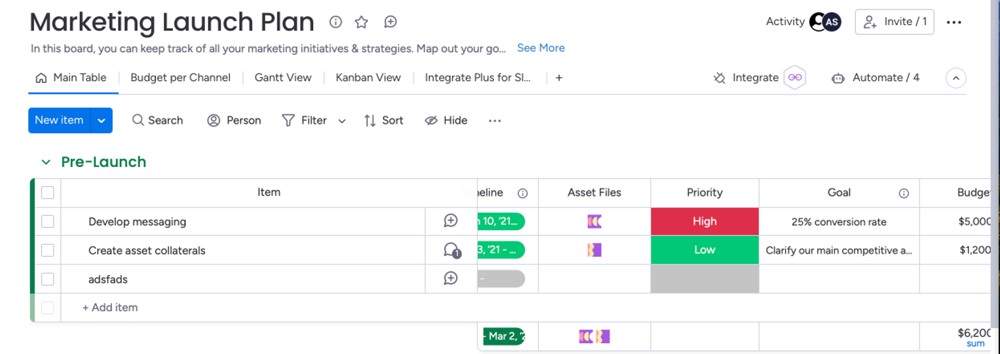Screen dimensions: 1000x354
Task: Open conversation for Create asset collaterals
Action: [x=451, y=250]
